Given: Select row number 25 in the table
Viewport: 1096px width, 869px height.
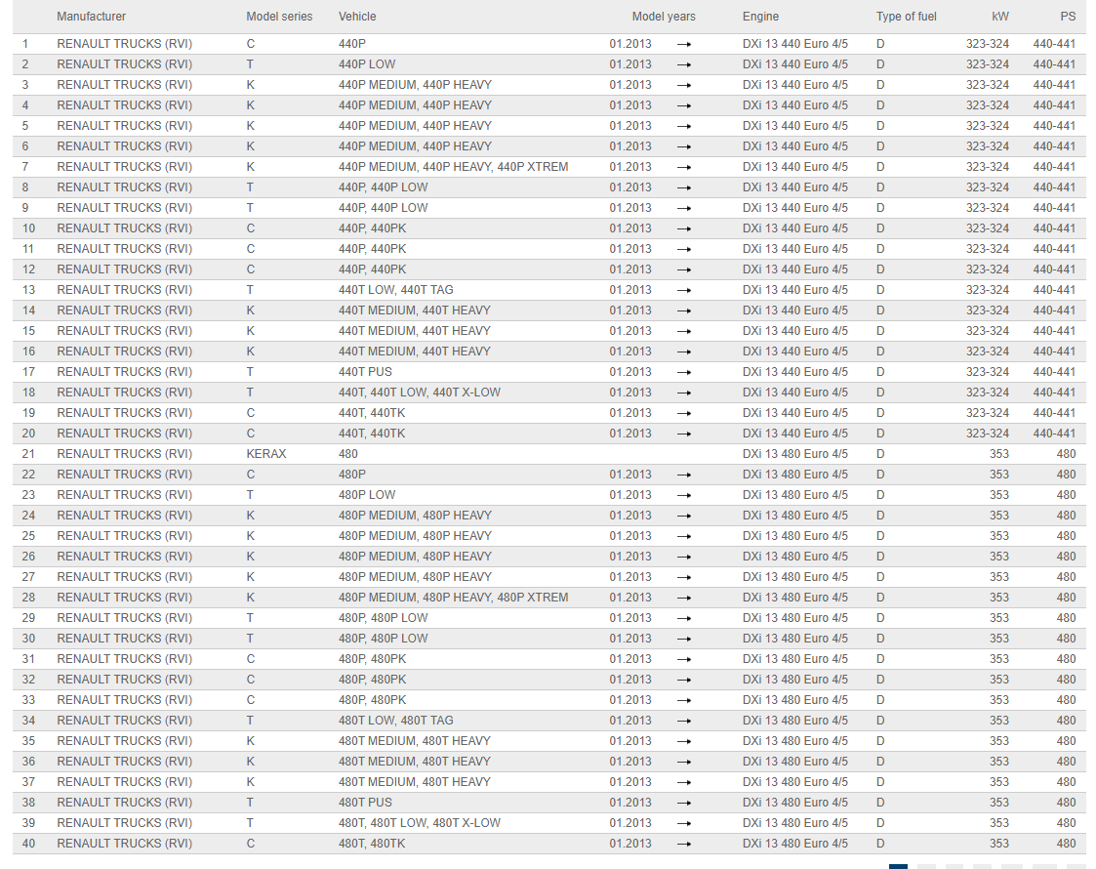Looking at the screenshot, I should (28, 536).
